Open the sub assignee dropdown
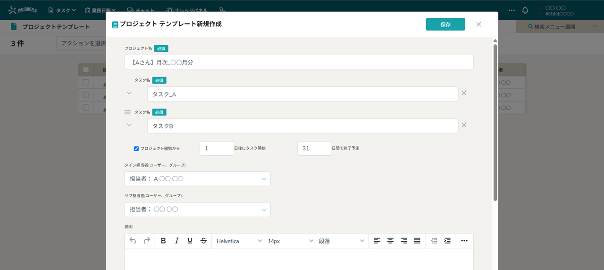604x270 pixels. click(x=197, y=210)
